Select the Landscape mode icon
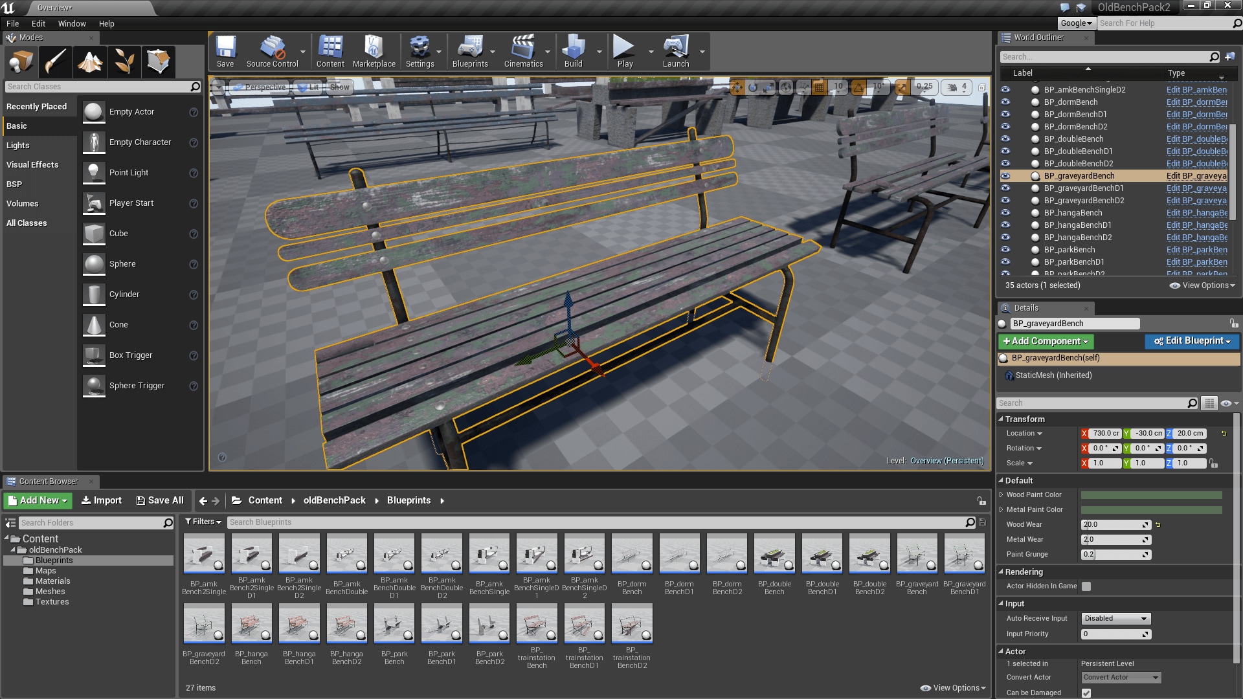This screenshot has width=1243, height=699. [90, 61]
